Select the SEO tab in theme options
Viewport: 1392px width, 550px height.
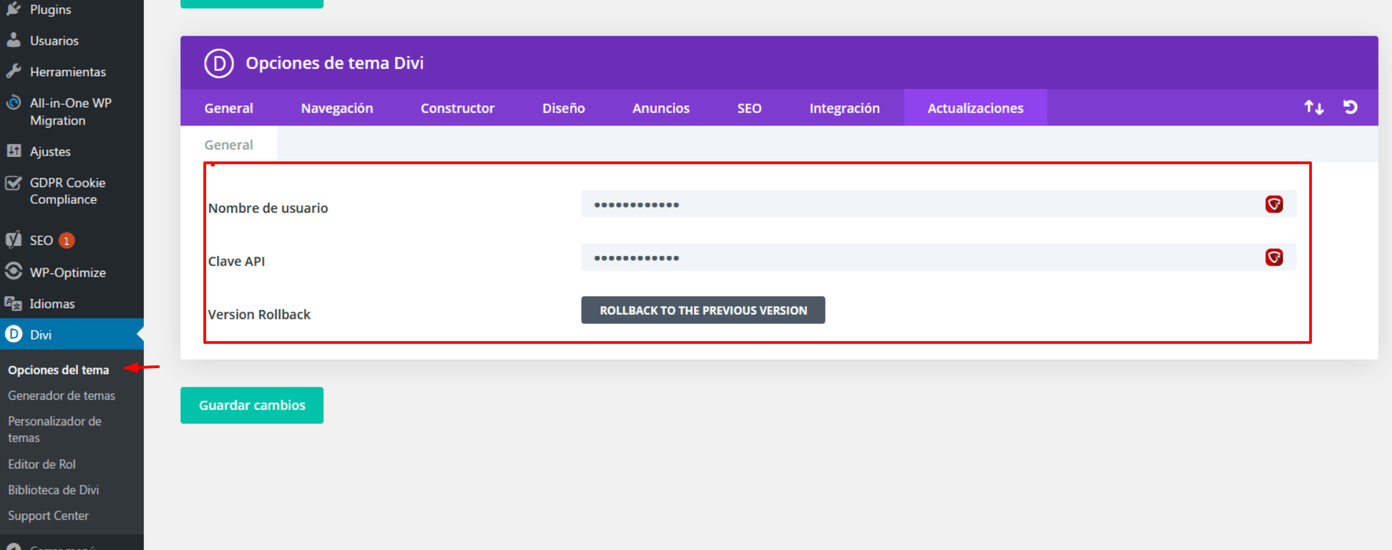coord(749,108)
